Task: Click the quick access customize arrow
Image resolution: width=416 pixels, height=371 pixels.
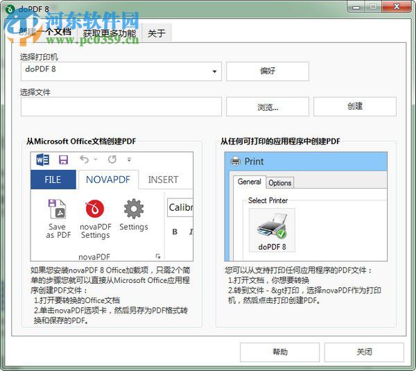Action: [129, 159]
